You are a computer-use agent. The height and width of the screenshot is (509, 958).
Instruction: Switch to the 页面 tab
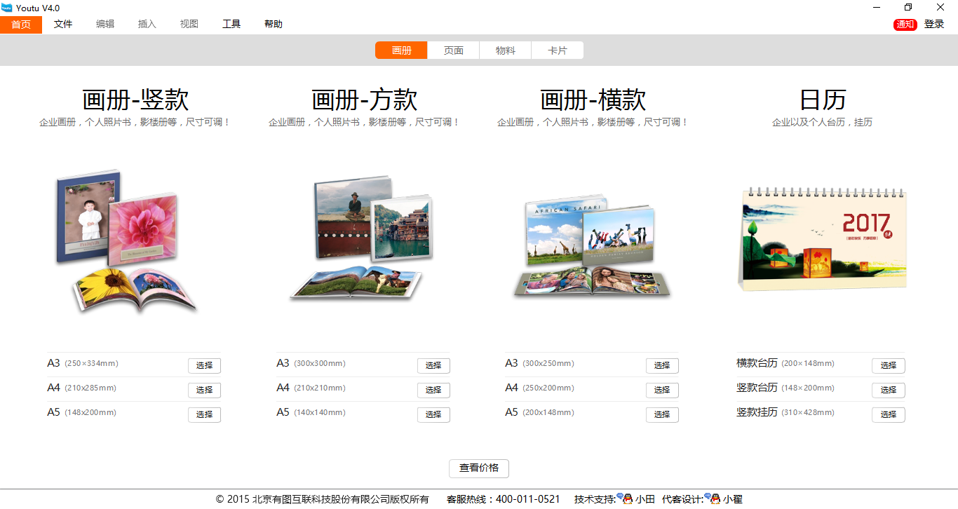454,50
